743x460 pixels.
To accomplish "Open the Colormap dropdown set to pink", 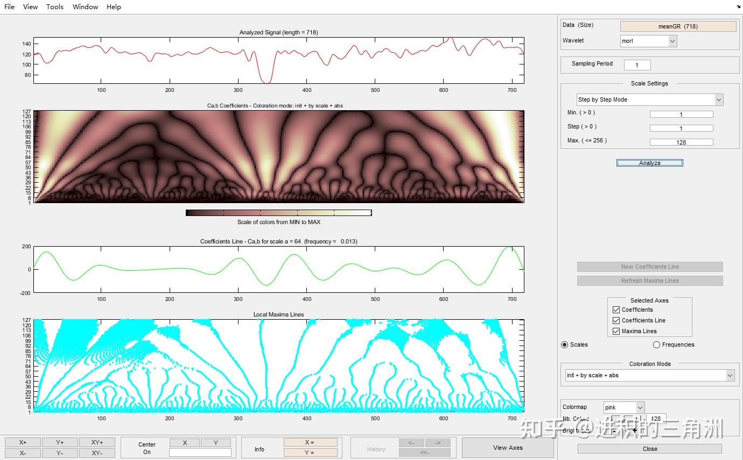I will click(x=623, y=407).
